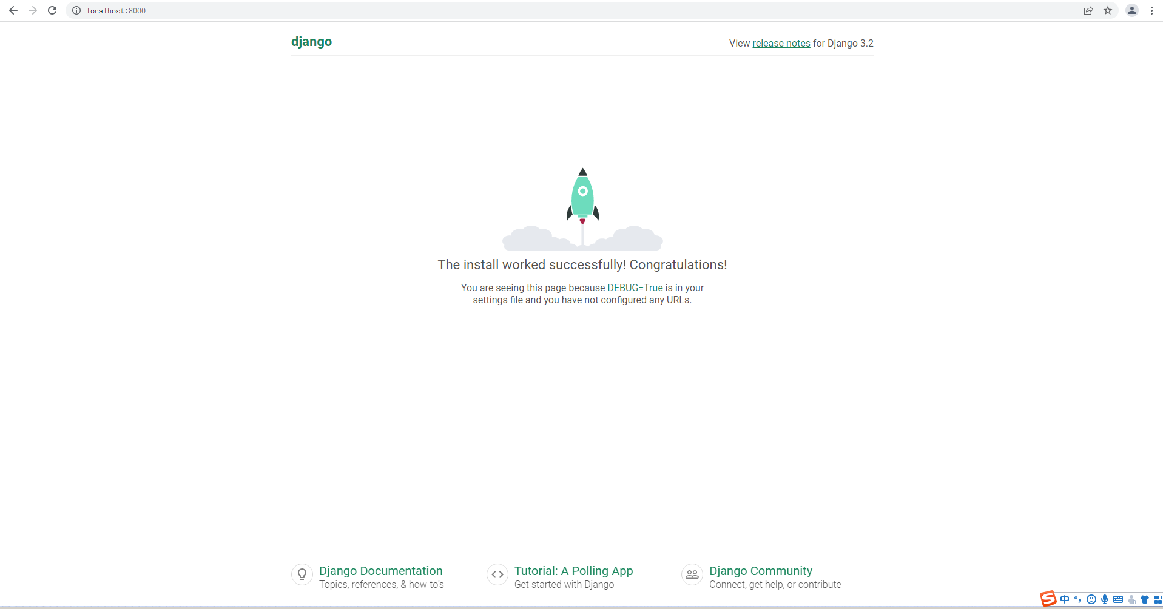Activate voice input microphone
The width and height of the screenshot is (1163, 609).
coord(1105,599)
